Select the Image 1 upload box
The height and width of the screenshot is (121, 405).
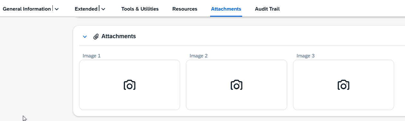pyautogui.click(x=130, y=85)
